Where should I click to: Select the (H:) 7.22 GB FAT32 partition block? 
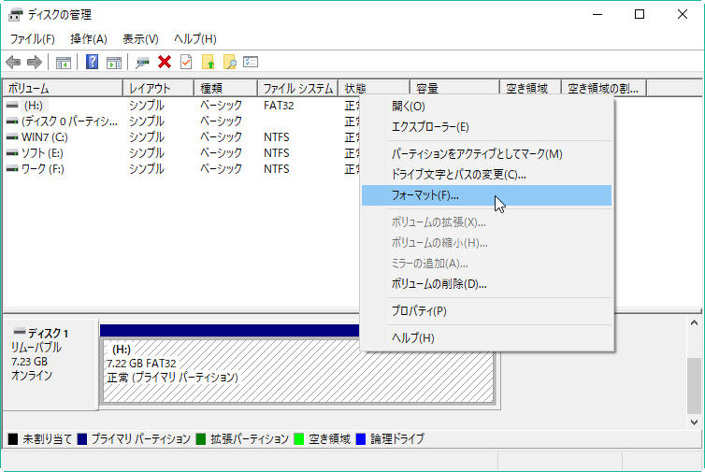point(298,371)
